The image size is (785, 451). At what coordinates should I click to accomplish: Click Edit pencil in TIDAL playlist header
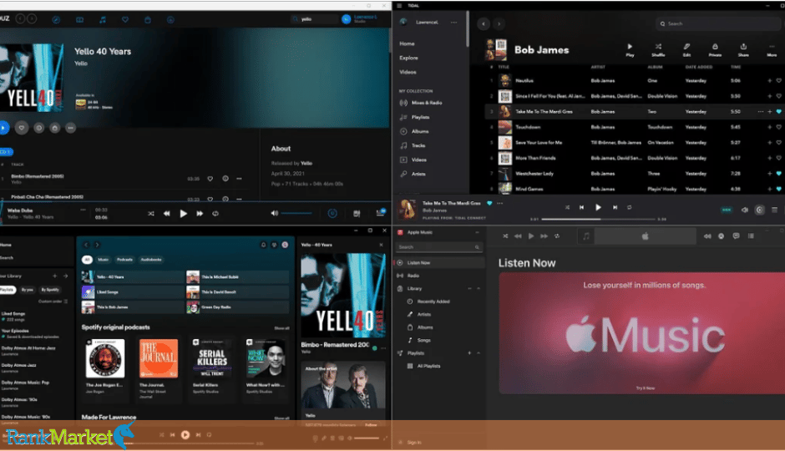click(x=686, y=49)
